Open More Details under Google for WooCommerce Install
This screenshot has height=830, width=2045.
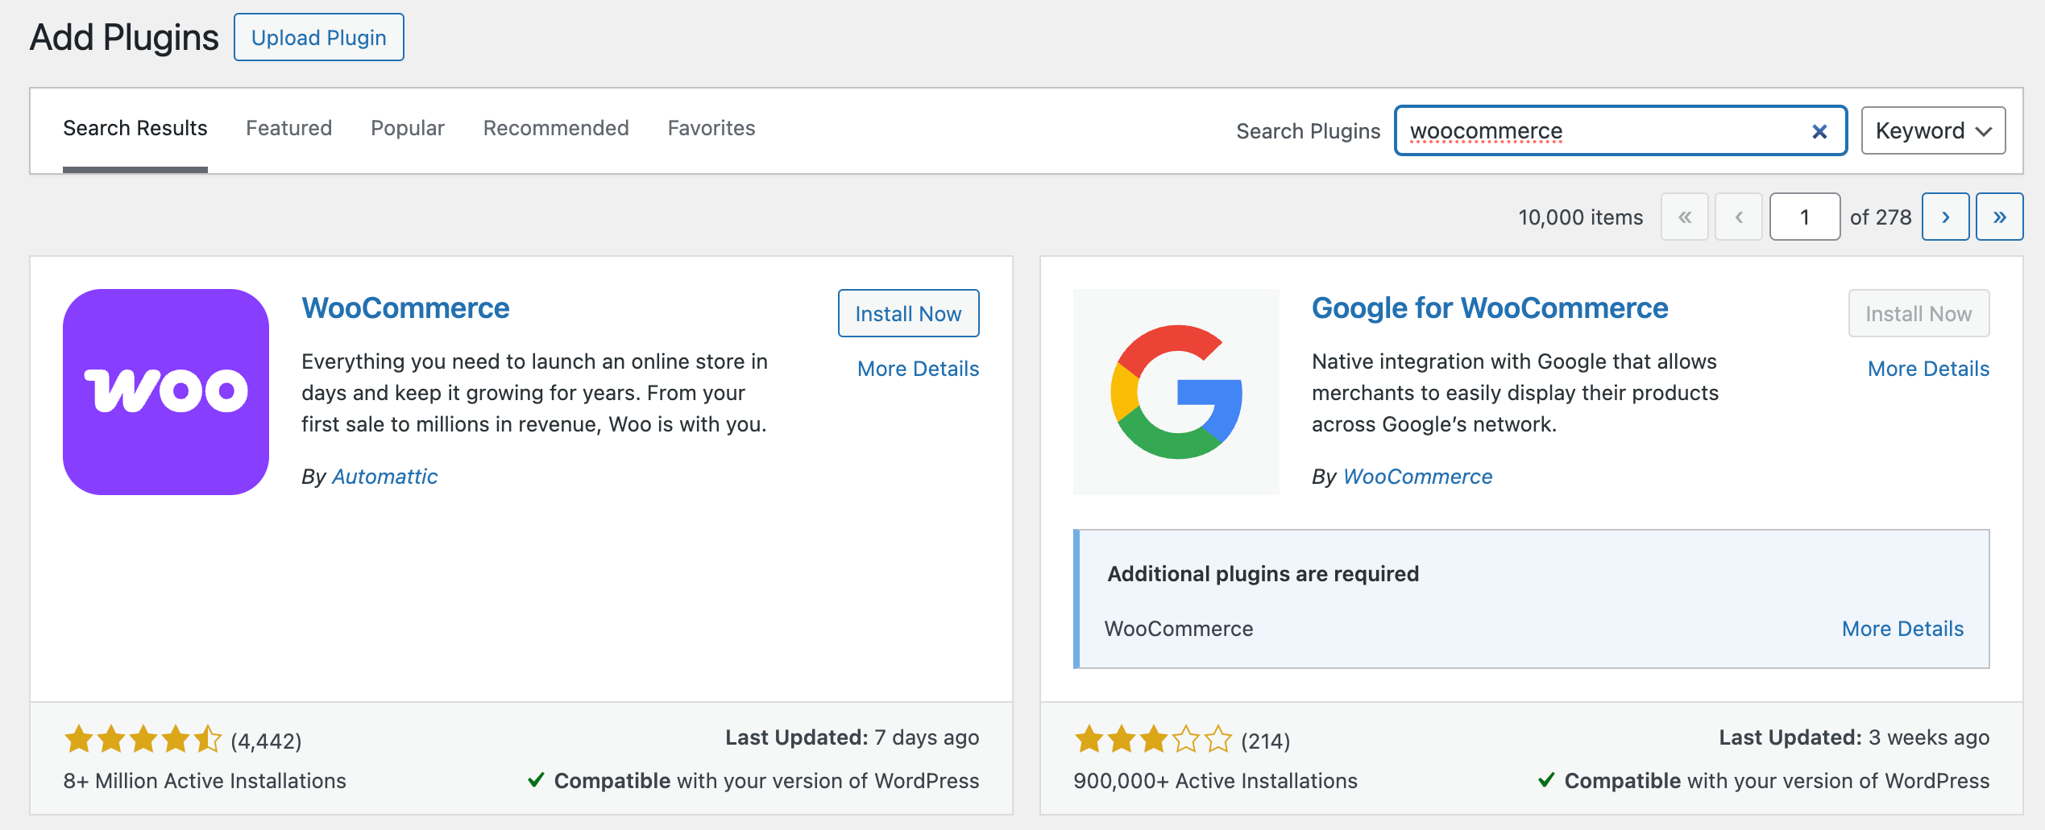[x=1928, y=369]
